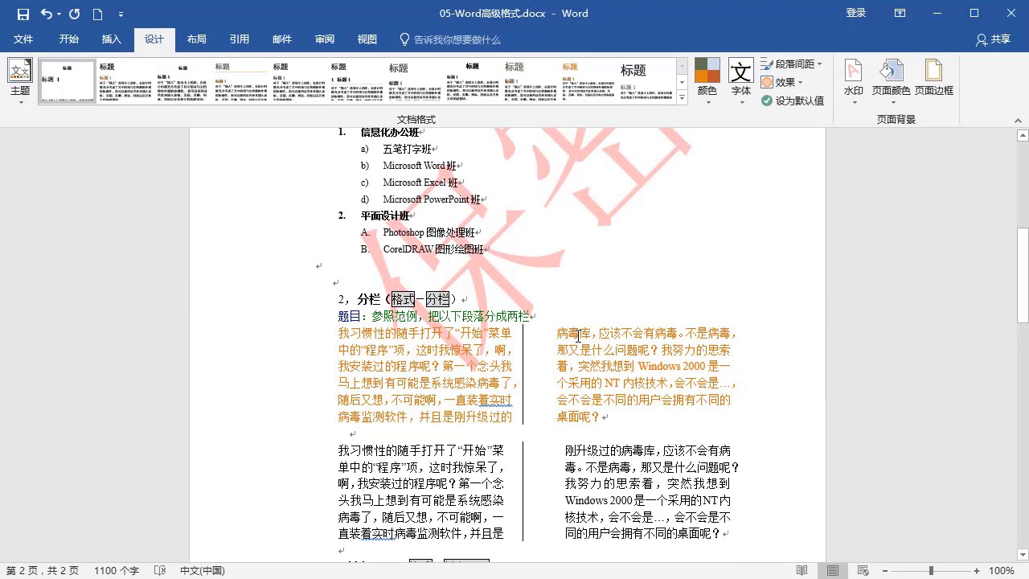1029x579 pixels.
Task: Click the zoom in plus button
Action: click(977, 570)
